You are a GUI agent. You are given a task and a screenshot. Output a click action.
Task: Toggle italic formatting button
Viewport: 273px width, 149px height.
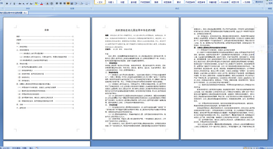click(11, 4)
